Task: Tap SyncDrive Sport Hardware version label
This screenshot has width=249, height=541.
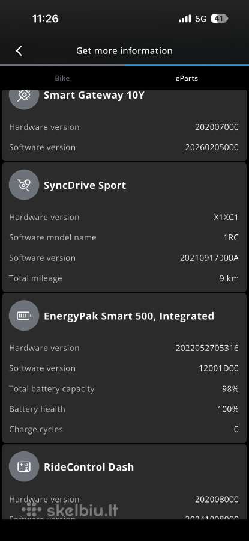Action: [x=44, y=218]
